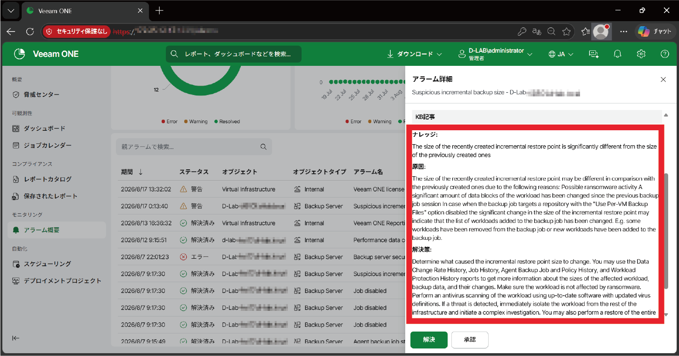Click the Backup Server icon in the 2026/8/7 22:01:23 row

[x=297, y=257]
